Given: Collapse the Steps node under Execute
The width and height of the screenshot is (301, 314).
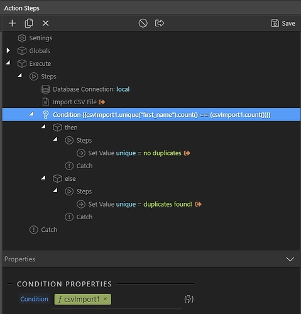Looking at the screenshot, I should coord(20,75).
